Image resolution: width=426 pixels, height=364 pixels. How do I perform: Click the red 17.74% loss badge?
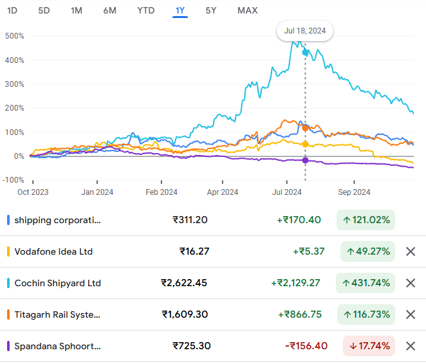pos(369,346)
